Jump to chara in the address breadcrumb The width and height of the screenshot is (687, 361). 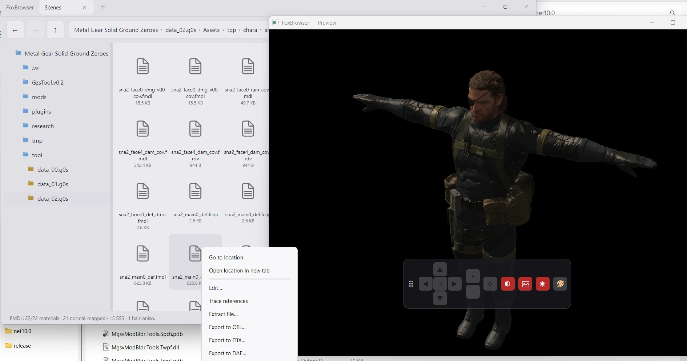(250, 30)
